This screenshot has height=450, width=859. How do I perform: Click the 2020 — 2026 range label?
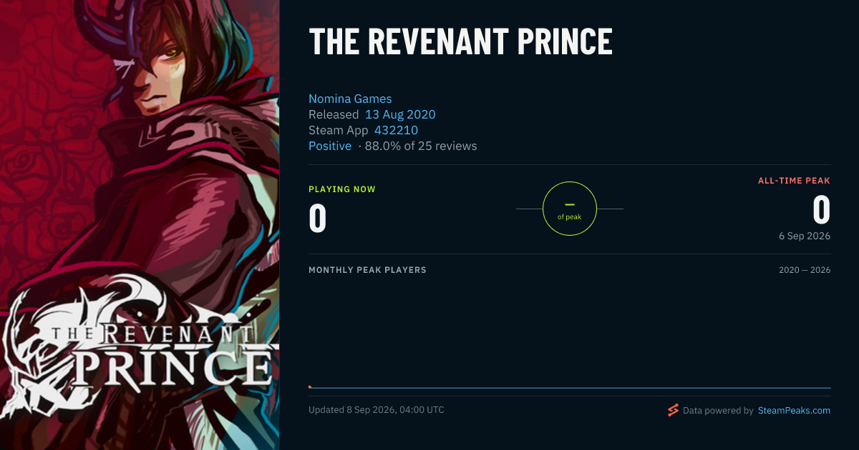(805, 270)
